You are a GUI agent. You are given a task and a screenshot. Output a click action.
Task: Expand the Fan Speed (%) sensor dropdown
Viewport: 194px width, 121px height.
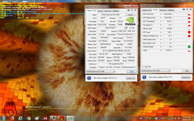(161, 25)
